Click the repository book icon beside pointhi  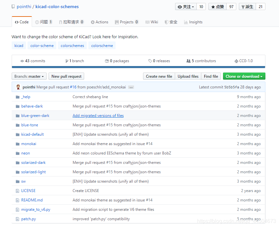click(13, 7)
